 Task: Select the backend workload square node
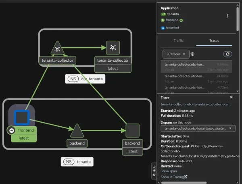click(132, 130)
